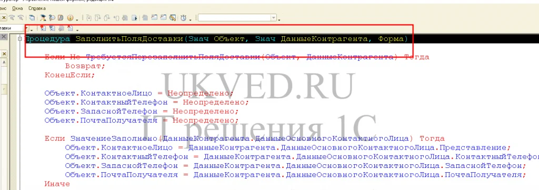Screen dimensions: 539x190
Task: Click line 'Объект.КонтактноеЛицо = Неопределено;'
Action: pos(139,93)
